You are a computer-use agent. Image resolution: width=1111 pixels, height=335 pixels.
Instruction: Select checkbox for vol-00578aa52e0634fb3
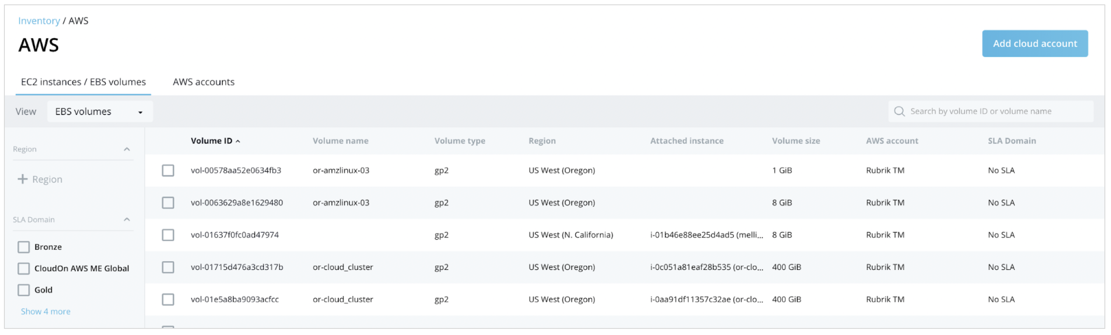pyautogui.click(x=168, y=171)
